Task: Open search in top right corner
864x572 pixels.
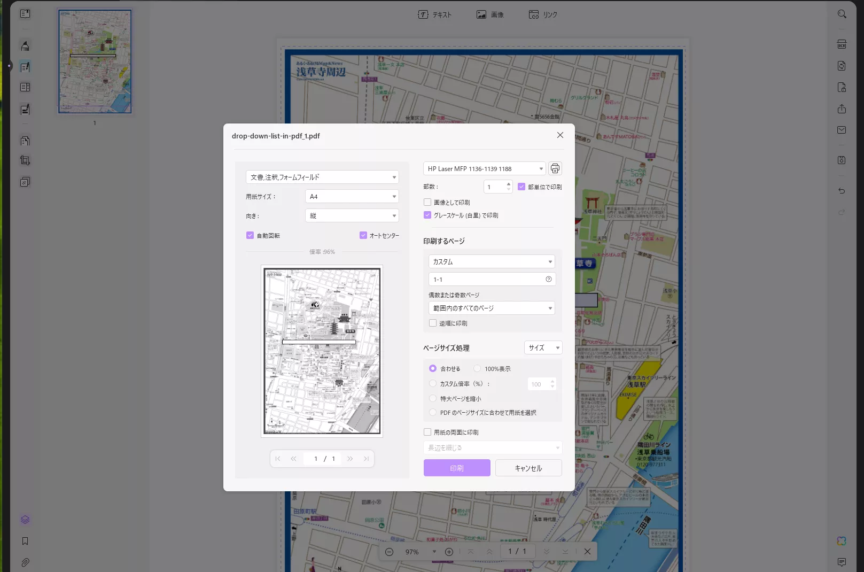Action: tap(842, 14)
